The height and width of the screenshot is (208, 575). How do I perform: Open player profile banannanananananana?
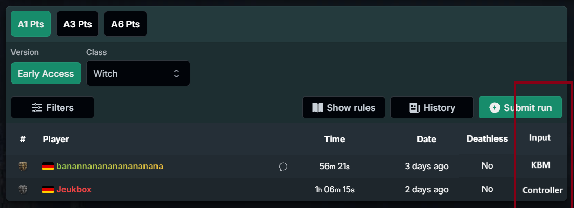coord(110,167)
